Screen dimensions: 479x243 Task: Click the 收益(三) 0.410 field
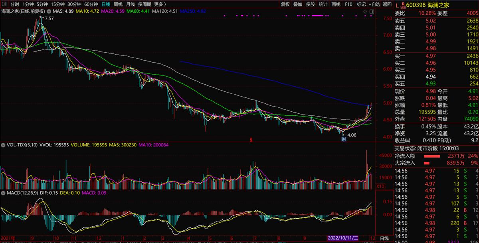point(415,140)
